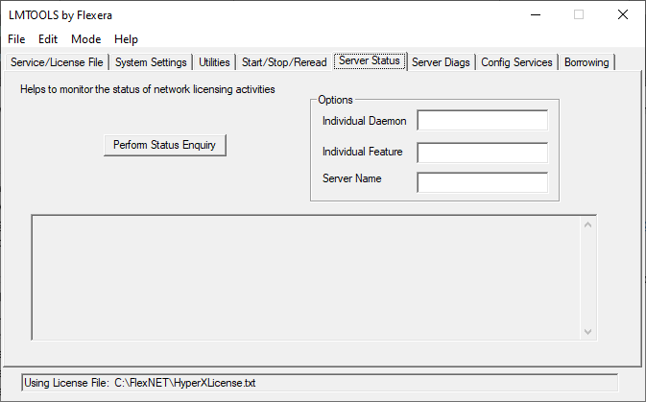
Task: Click the status output text area
Action: coord(305,277)
